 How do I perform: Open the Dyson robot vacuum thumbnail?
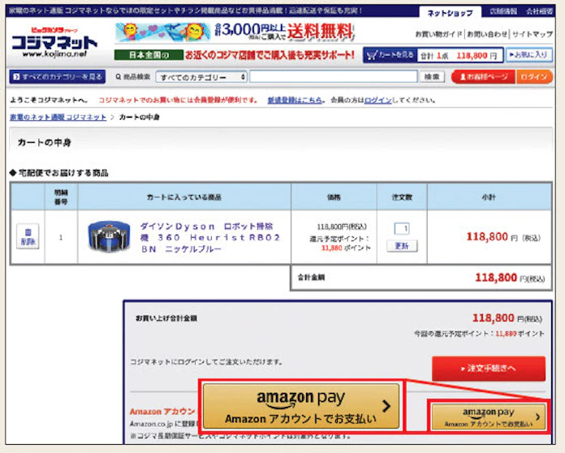(109, 236)
